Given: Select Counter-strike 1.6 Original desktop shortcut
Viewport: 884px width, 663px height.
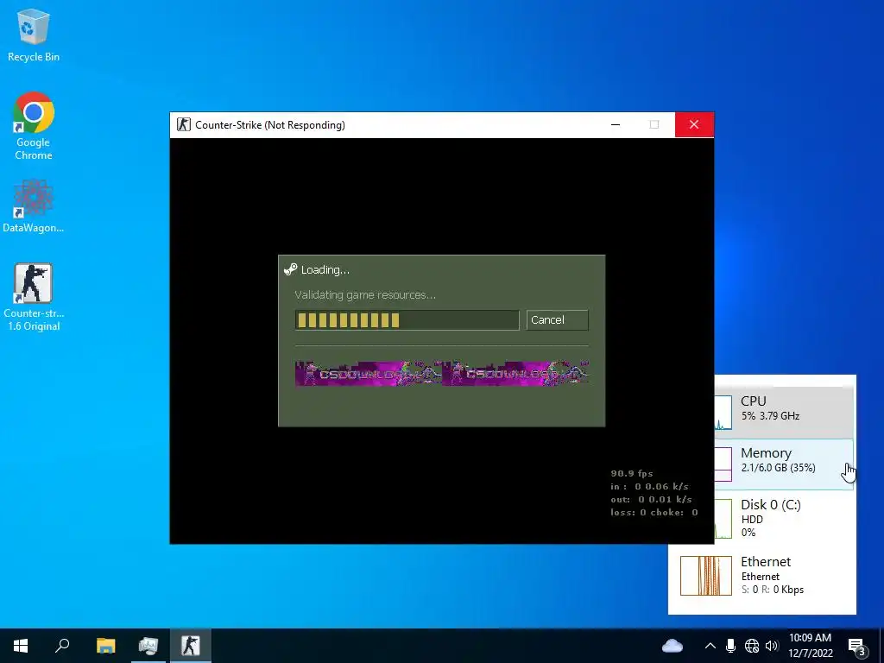Looking at the screenshot, I should [34, 297].
